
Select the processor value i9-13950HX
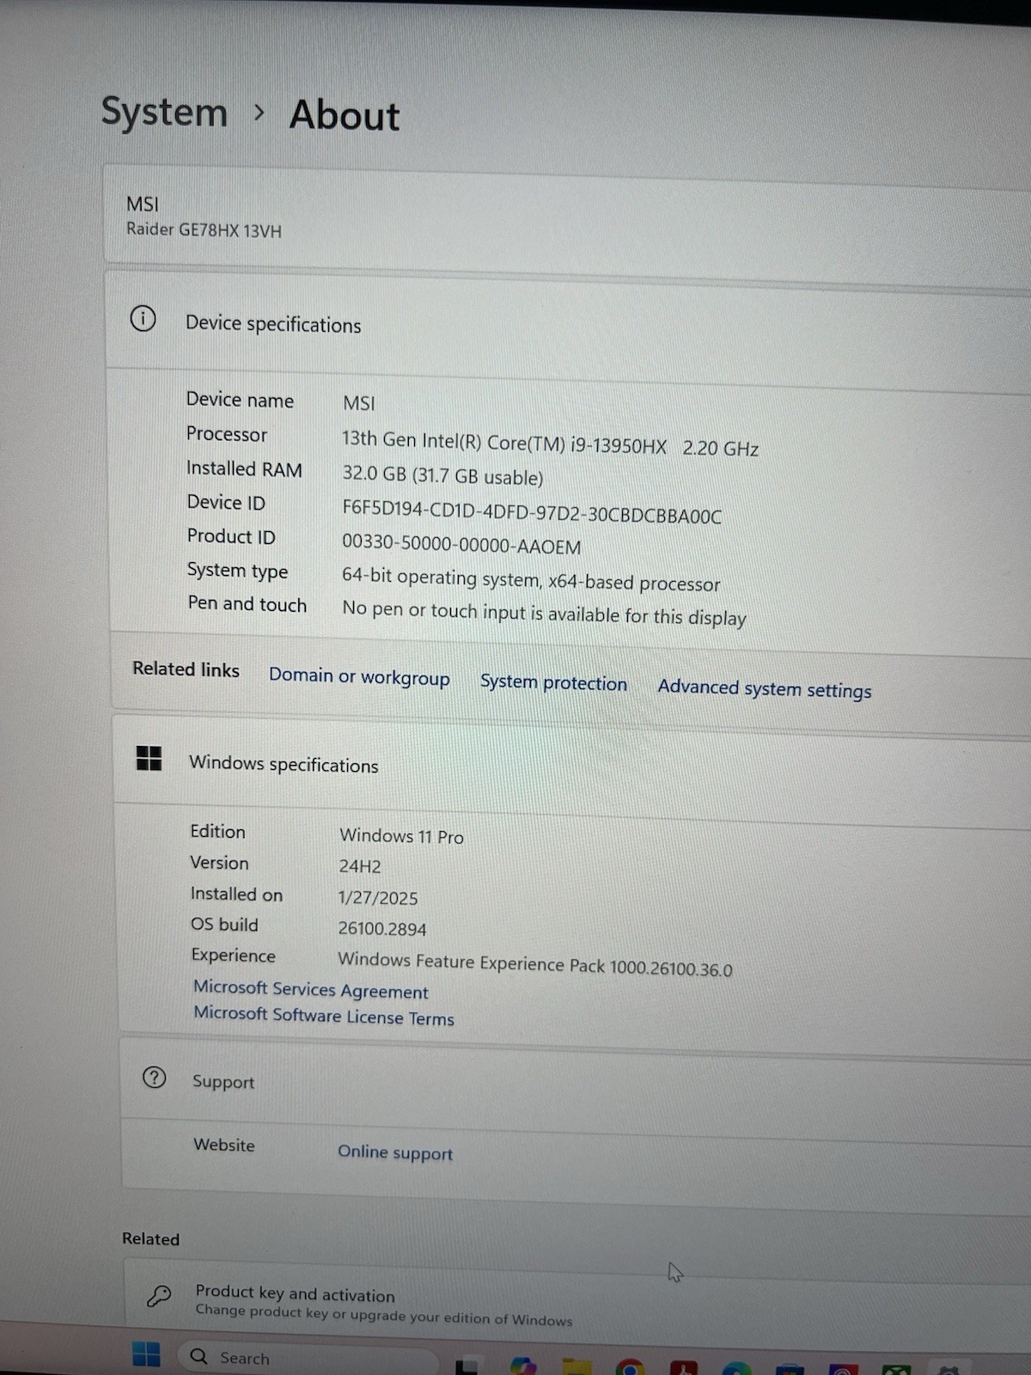click(550, 443)
